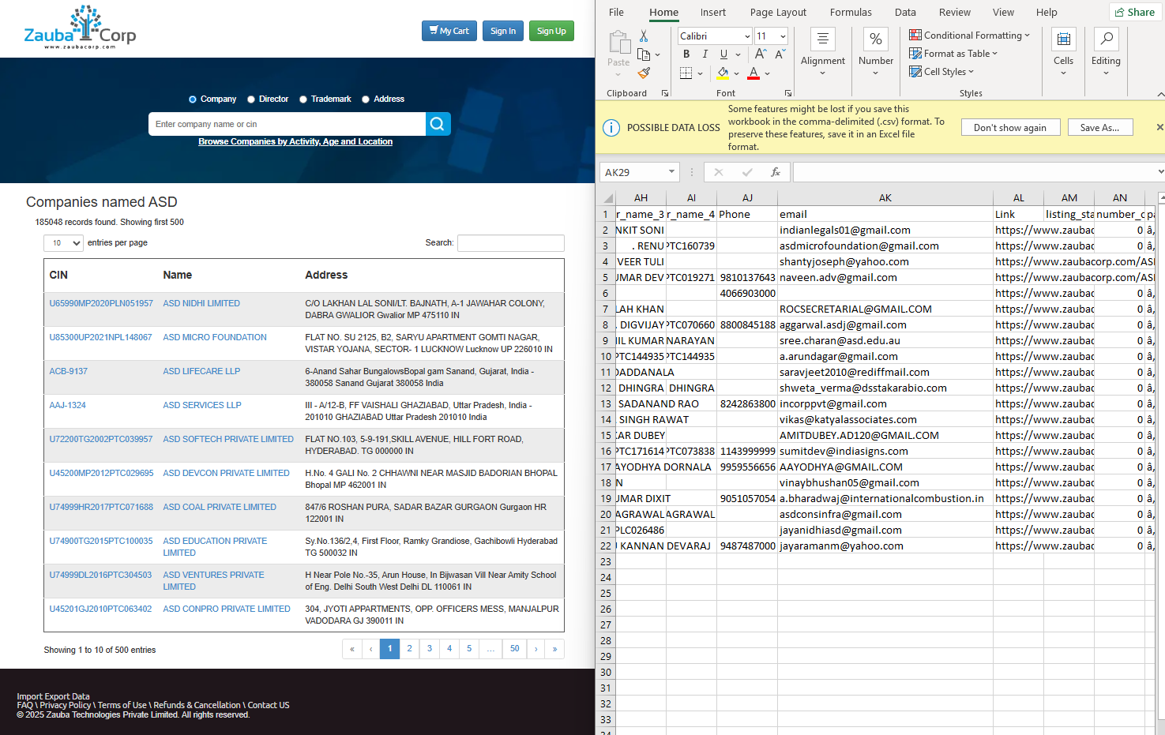Activate the Format Painter brush
The height and width of the screenshot is (735, 1165).
[644, 73]
